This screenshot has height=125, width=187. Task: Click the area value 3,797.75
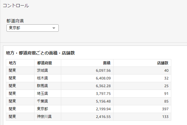[x=103, y=94]
